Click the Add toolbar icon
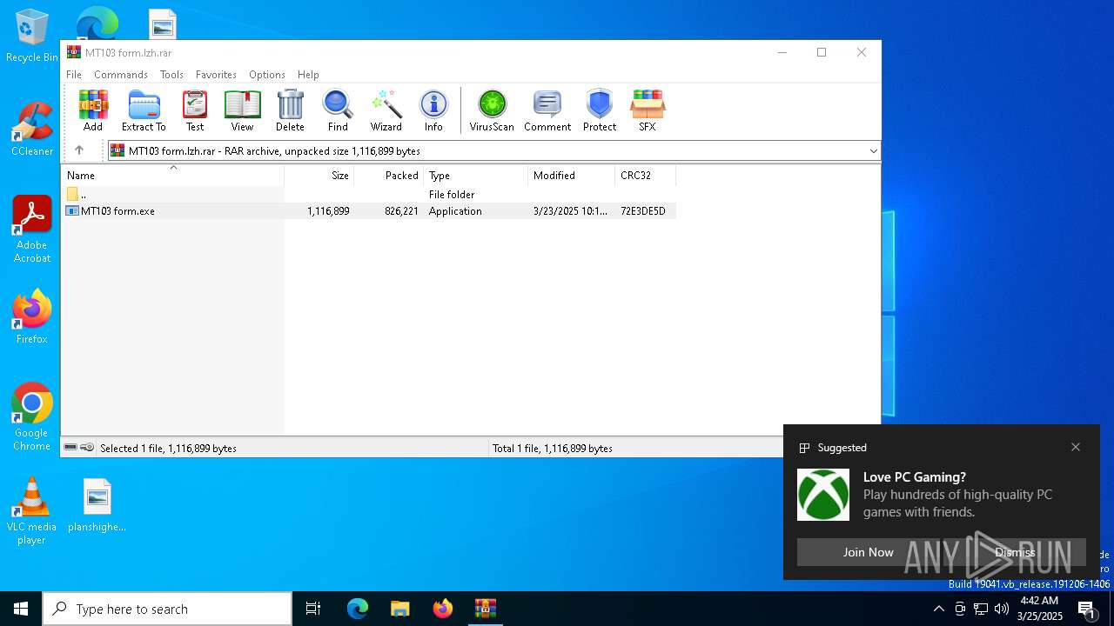This screenshot has width=1114, height=626. pyautogui.click(x=93, y=110)
